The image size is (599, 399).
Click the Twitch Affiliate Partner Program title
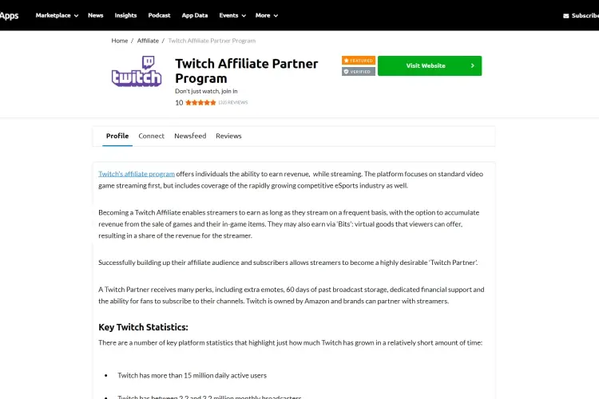click(247, 71)
